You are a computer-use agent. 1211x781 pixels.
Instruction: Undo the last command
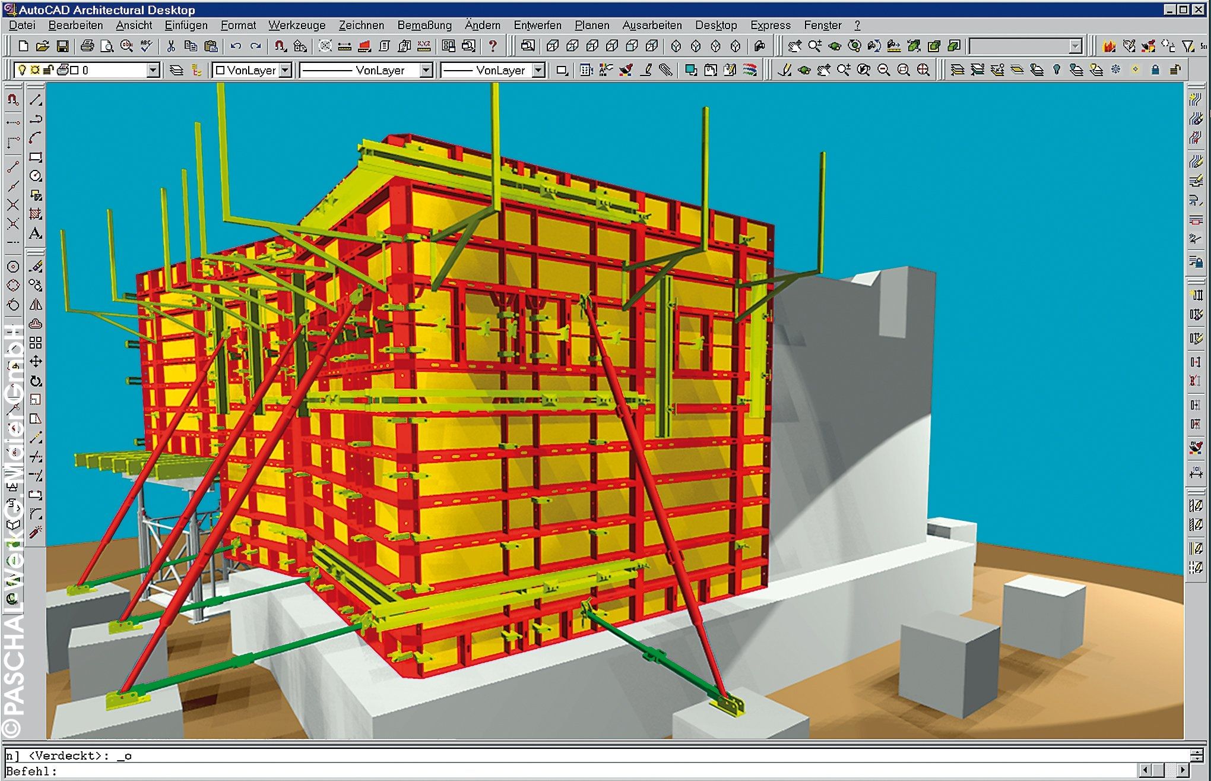pos(236,46)
